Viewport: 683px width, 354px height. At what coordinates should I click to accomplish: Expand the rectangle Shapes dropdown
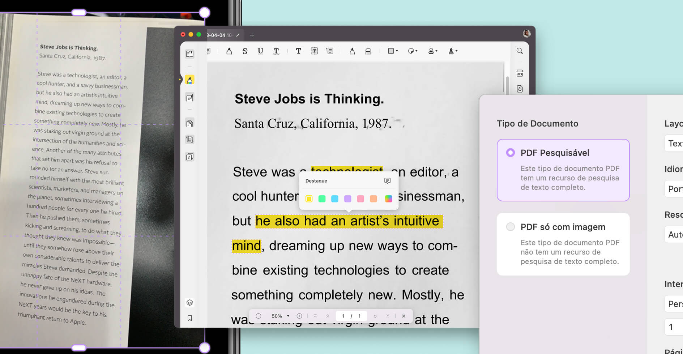(x=393, y=51)
